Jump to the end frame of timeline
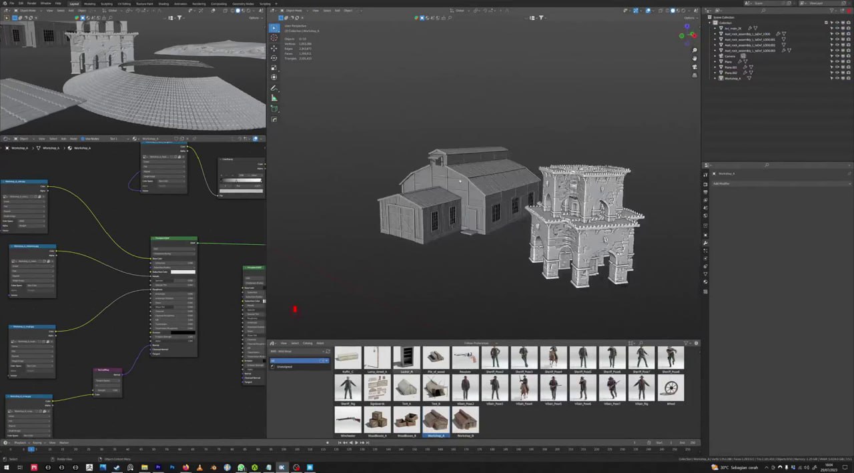The image size is (854, 473). click(368, 442)
